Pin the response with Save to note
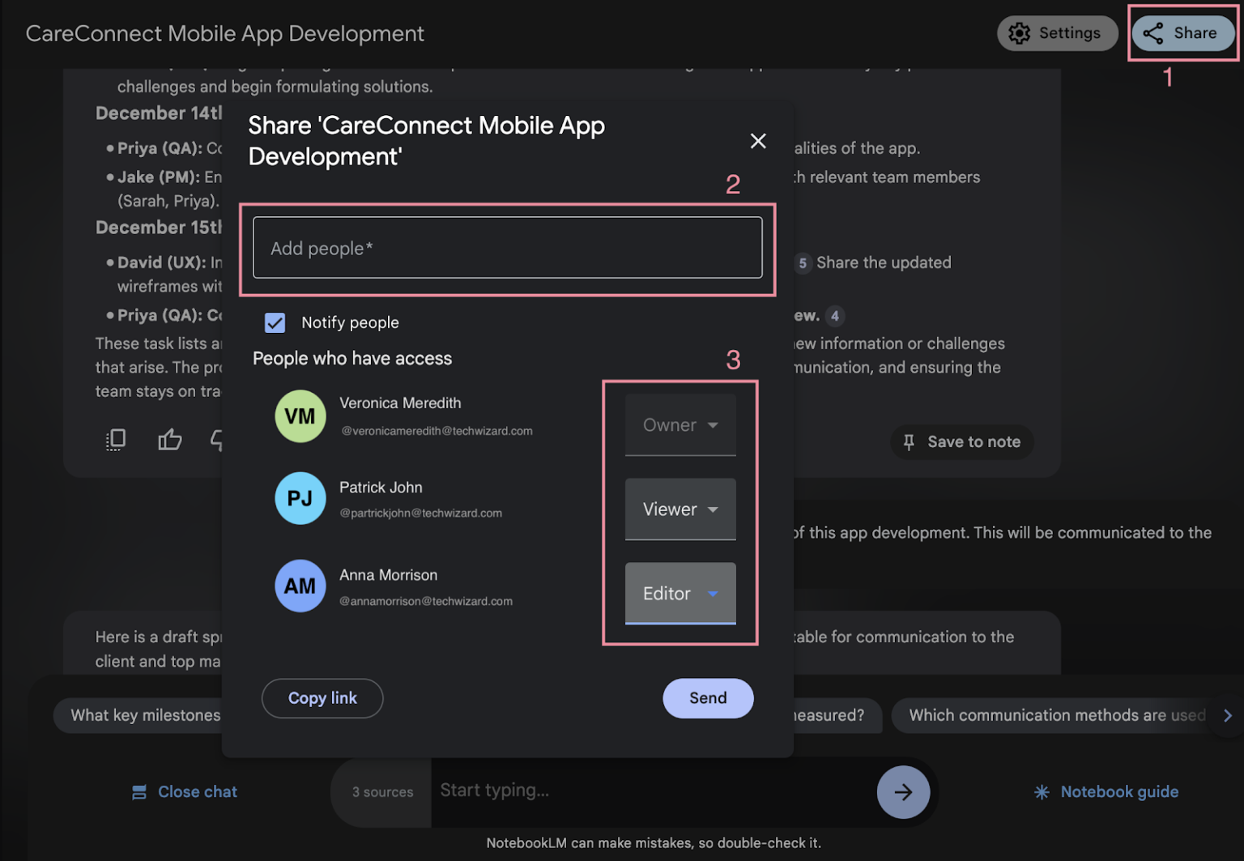The width and height of the screenshot is (1244, 861). coord(961,441)
